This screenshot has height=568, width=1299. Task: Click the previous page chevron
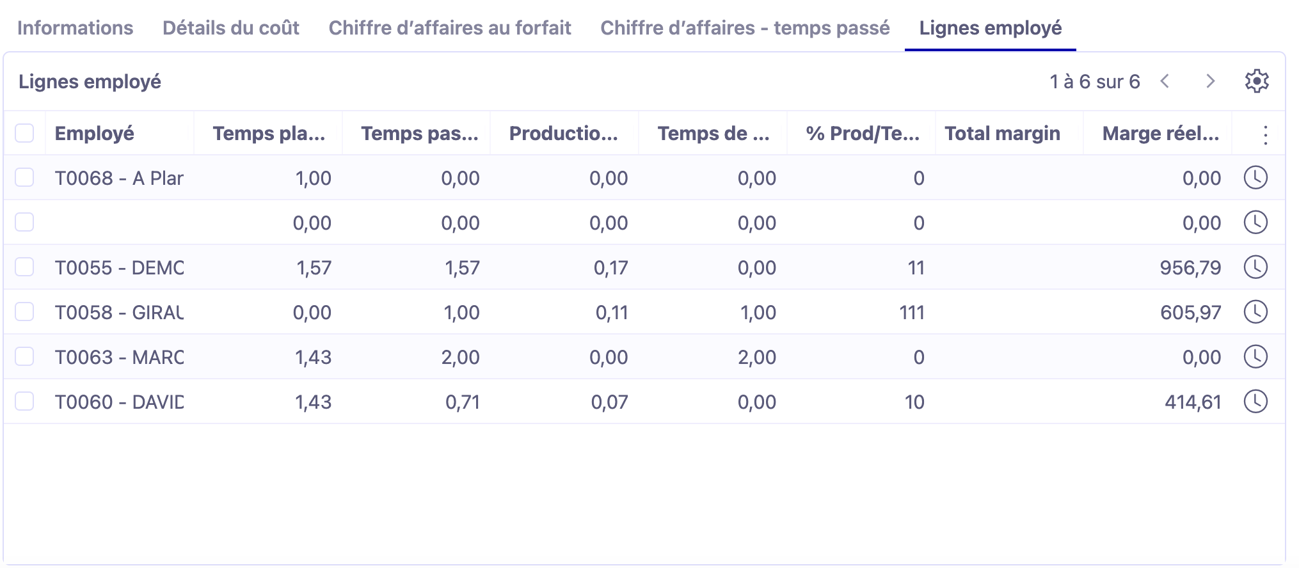[1166, 81]
